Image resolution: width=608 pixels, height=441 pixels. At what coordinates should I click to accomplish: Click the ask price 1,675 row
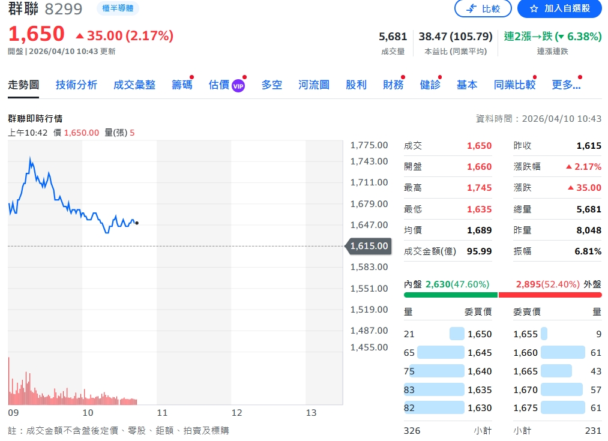coord(558,407)
